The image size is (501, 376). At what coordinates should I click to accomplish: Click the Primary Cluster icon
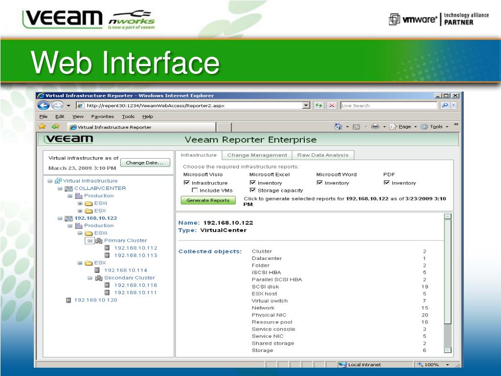coord(98,241)
